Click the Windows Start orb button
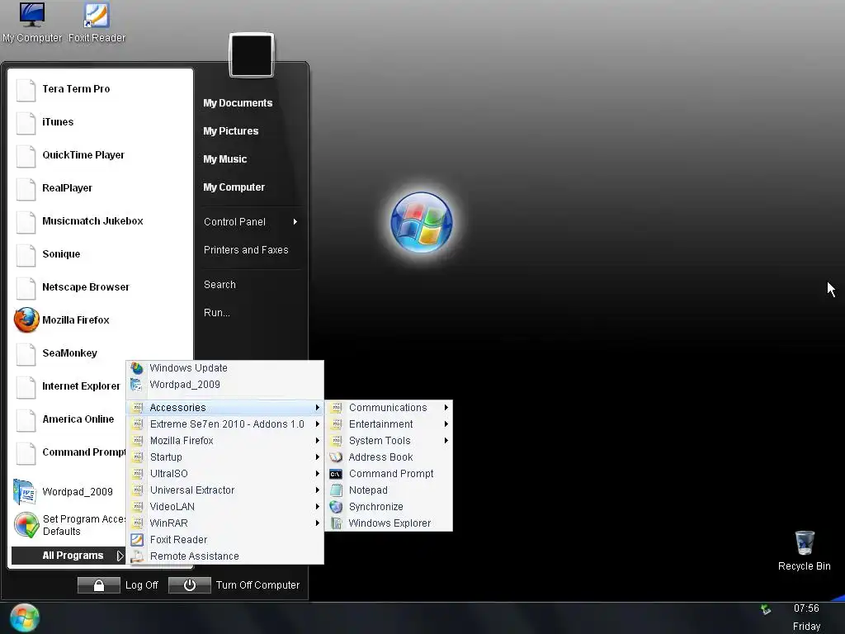The height and width of the screenshot is (634, 845). click(24, 617)
